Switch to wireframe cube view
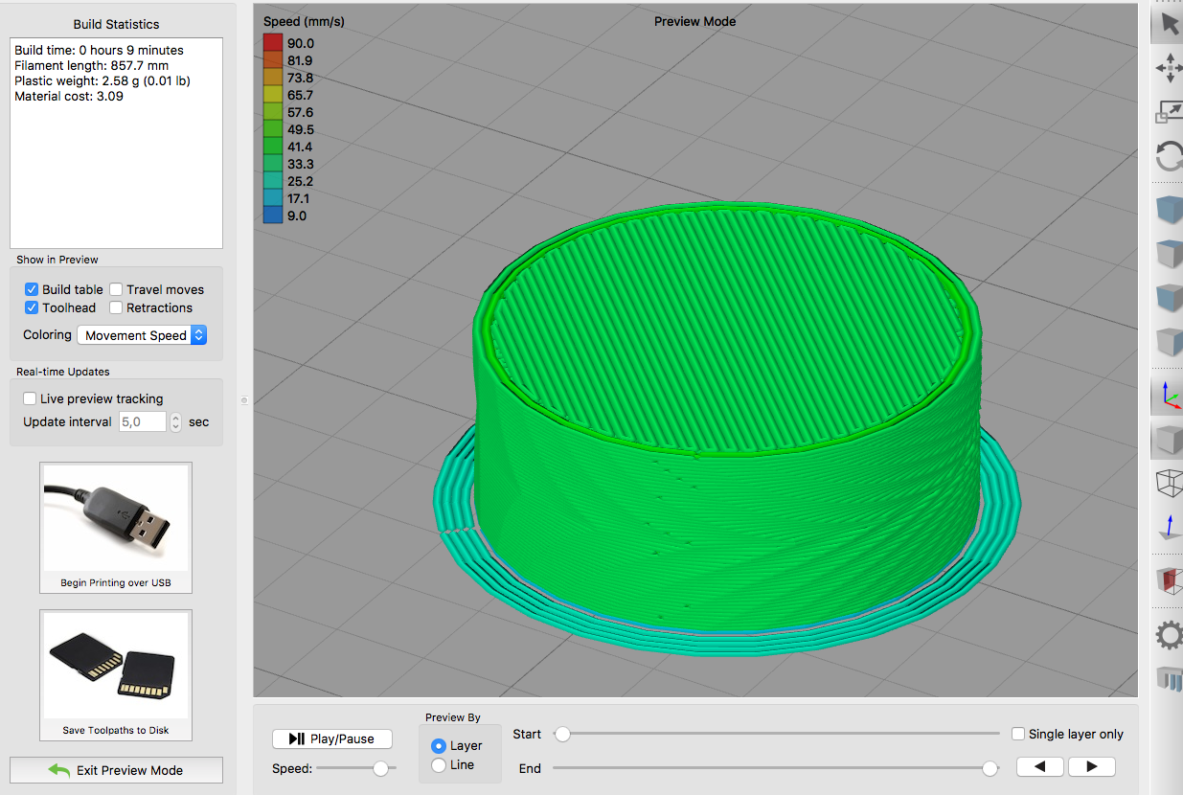The height and width of the screenshot is (795, 1183). click(1169, 483)
